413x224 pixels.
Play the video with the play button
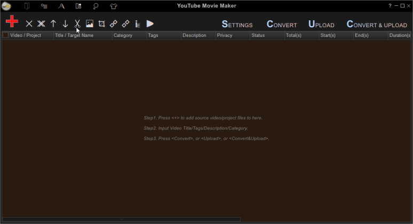[150, 23]
